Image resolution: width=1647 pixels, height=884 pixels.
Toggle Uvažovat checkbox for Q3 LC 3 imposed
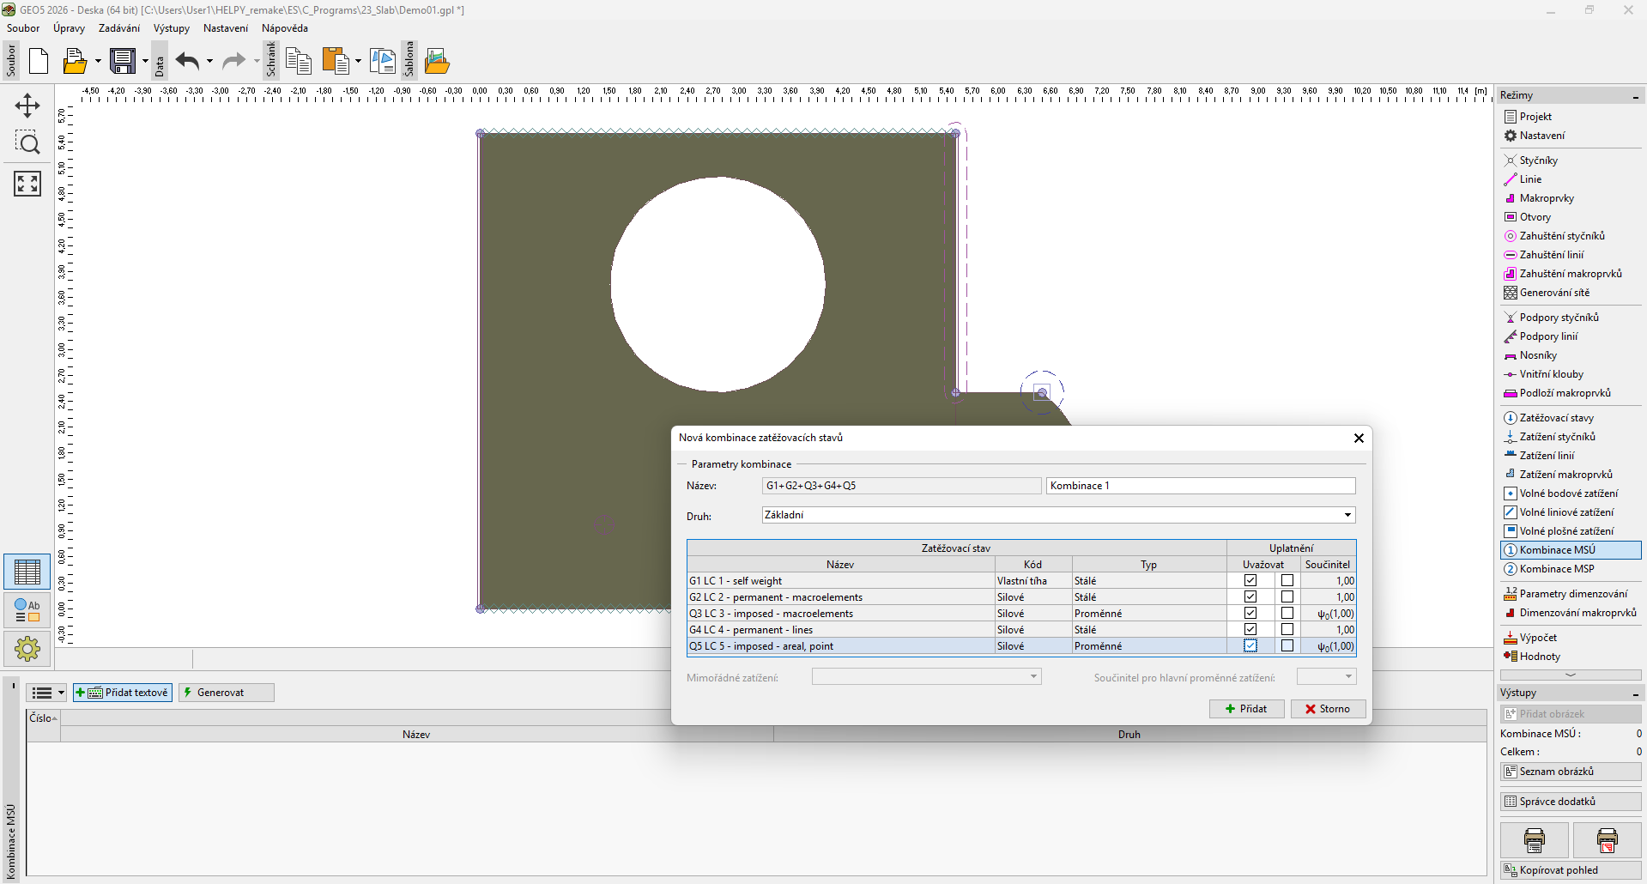[x=1250, y=614]
